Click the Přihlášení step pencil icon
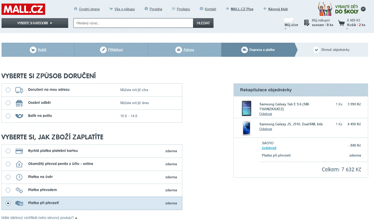374x221 pixels. (x=103, y=50)
